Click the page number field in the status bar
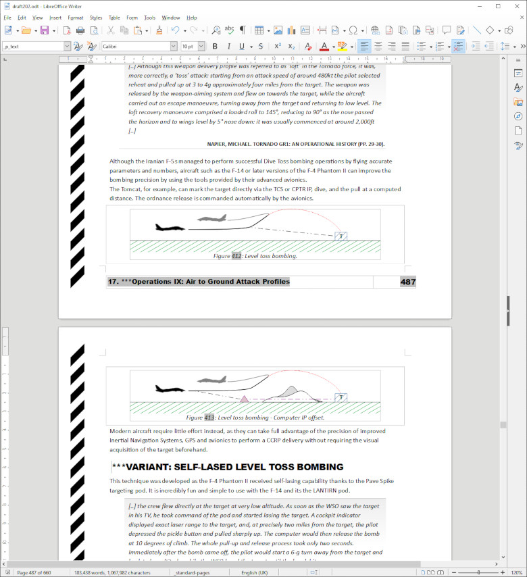527x577 pixels. tap(32, 572)
